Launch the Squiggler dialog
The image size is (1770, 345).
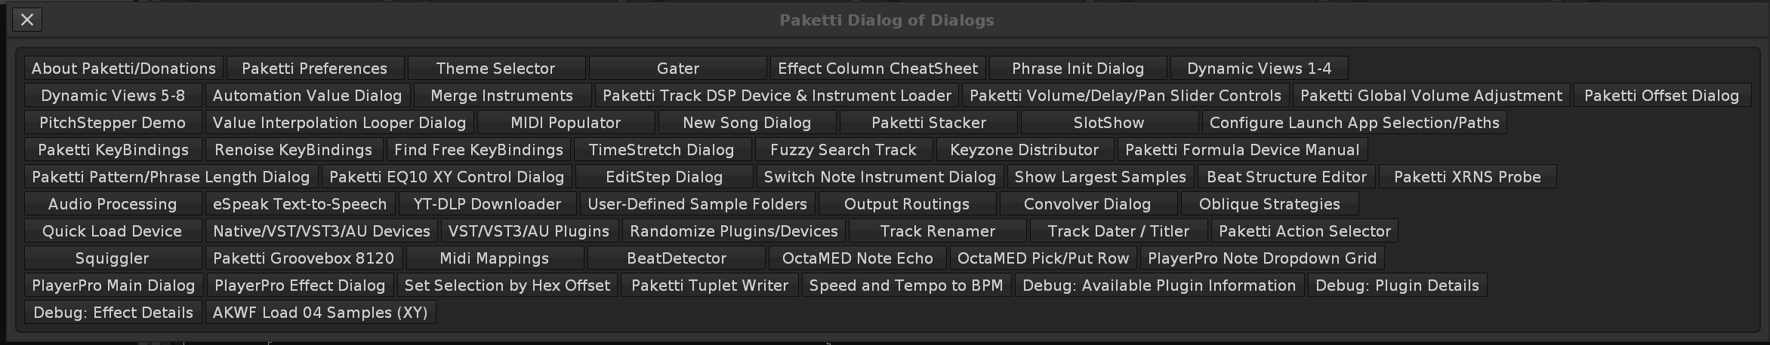(x=112, y=258)
